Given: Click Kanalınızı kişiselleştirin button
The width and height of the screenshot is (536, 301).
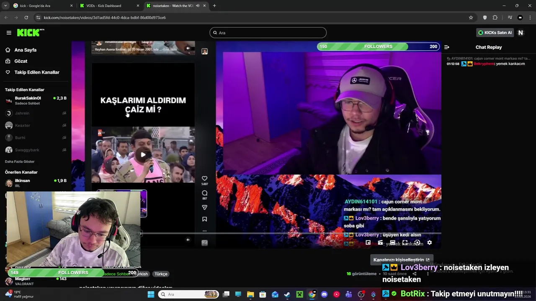Looking at the screenshot, I should pyautogui.click(x=402, y=260).
